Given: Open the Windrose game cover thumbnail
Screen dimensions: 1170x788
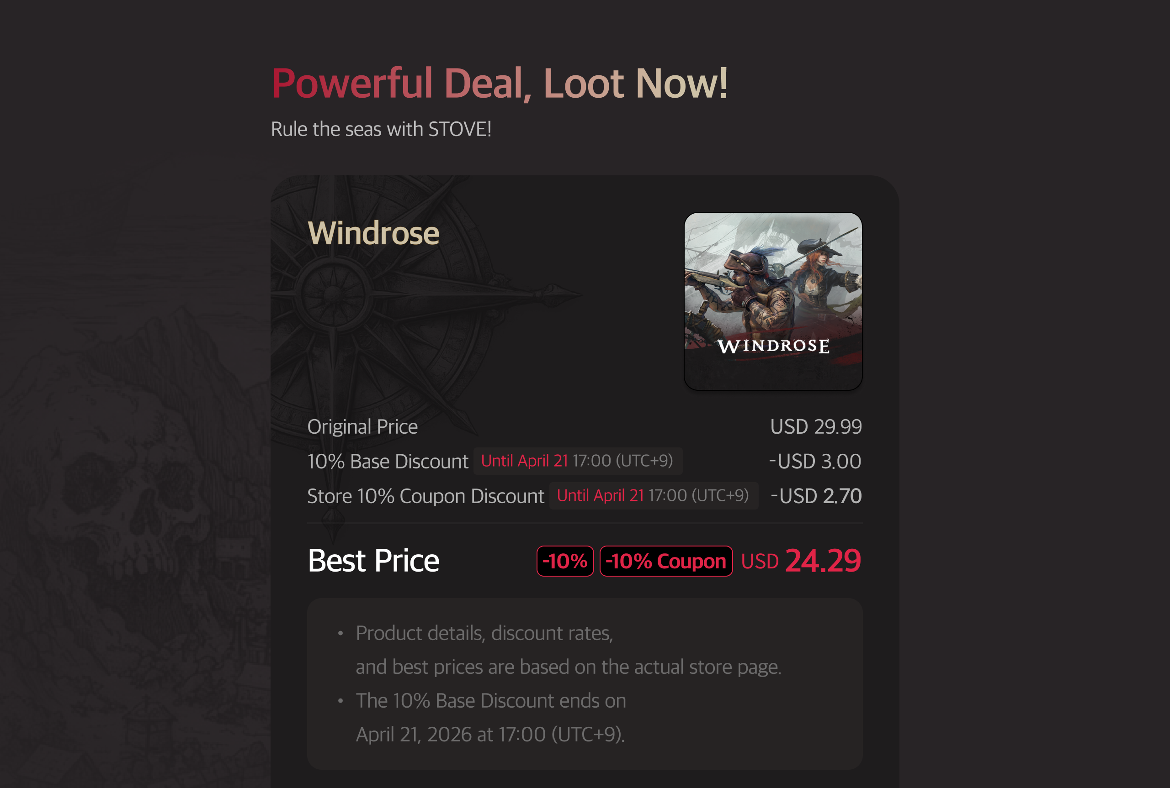Looking at the screenshot, I should 773,301.
